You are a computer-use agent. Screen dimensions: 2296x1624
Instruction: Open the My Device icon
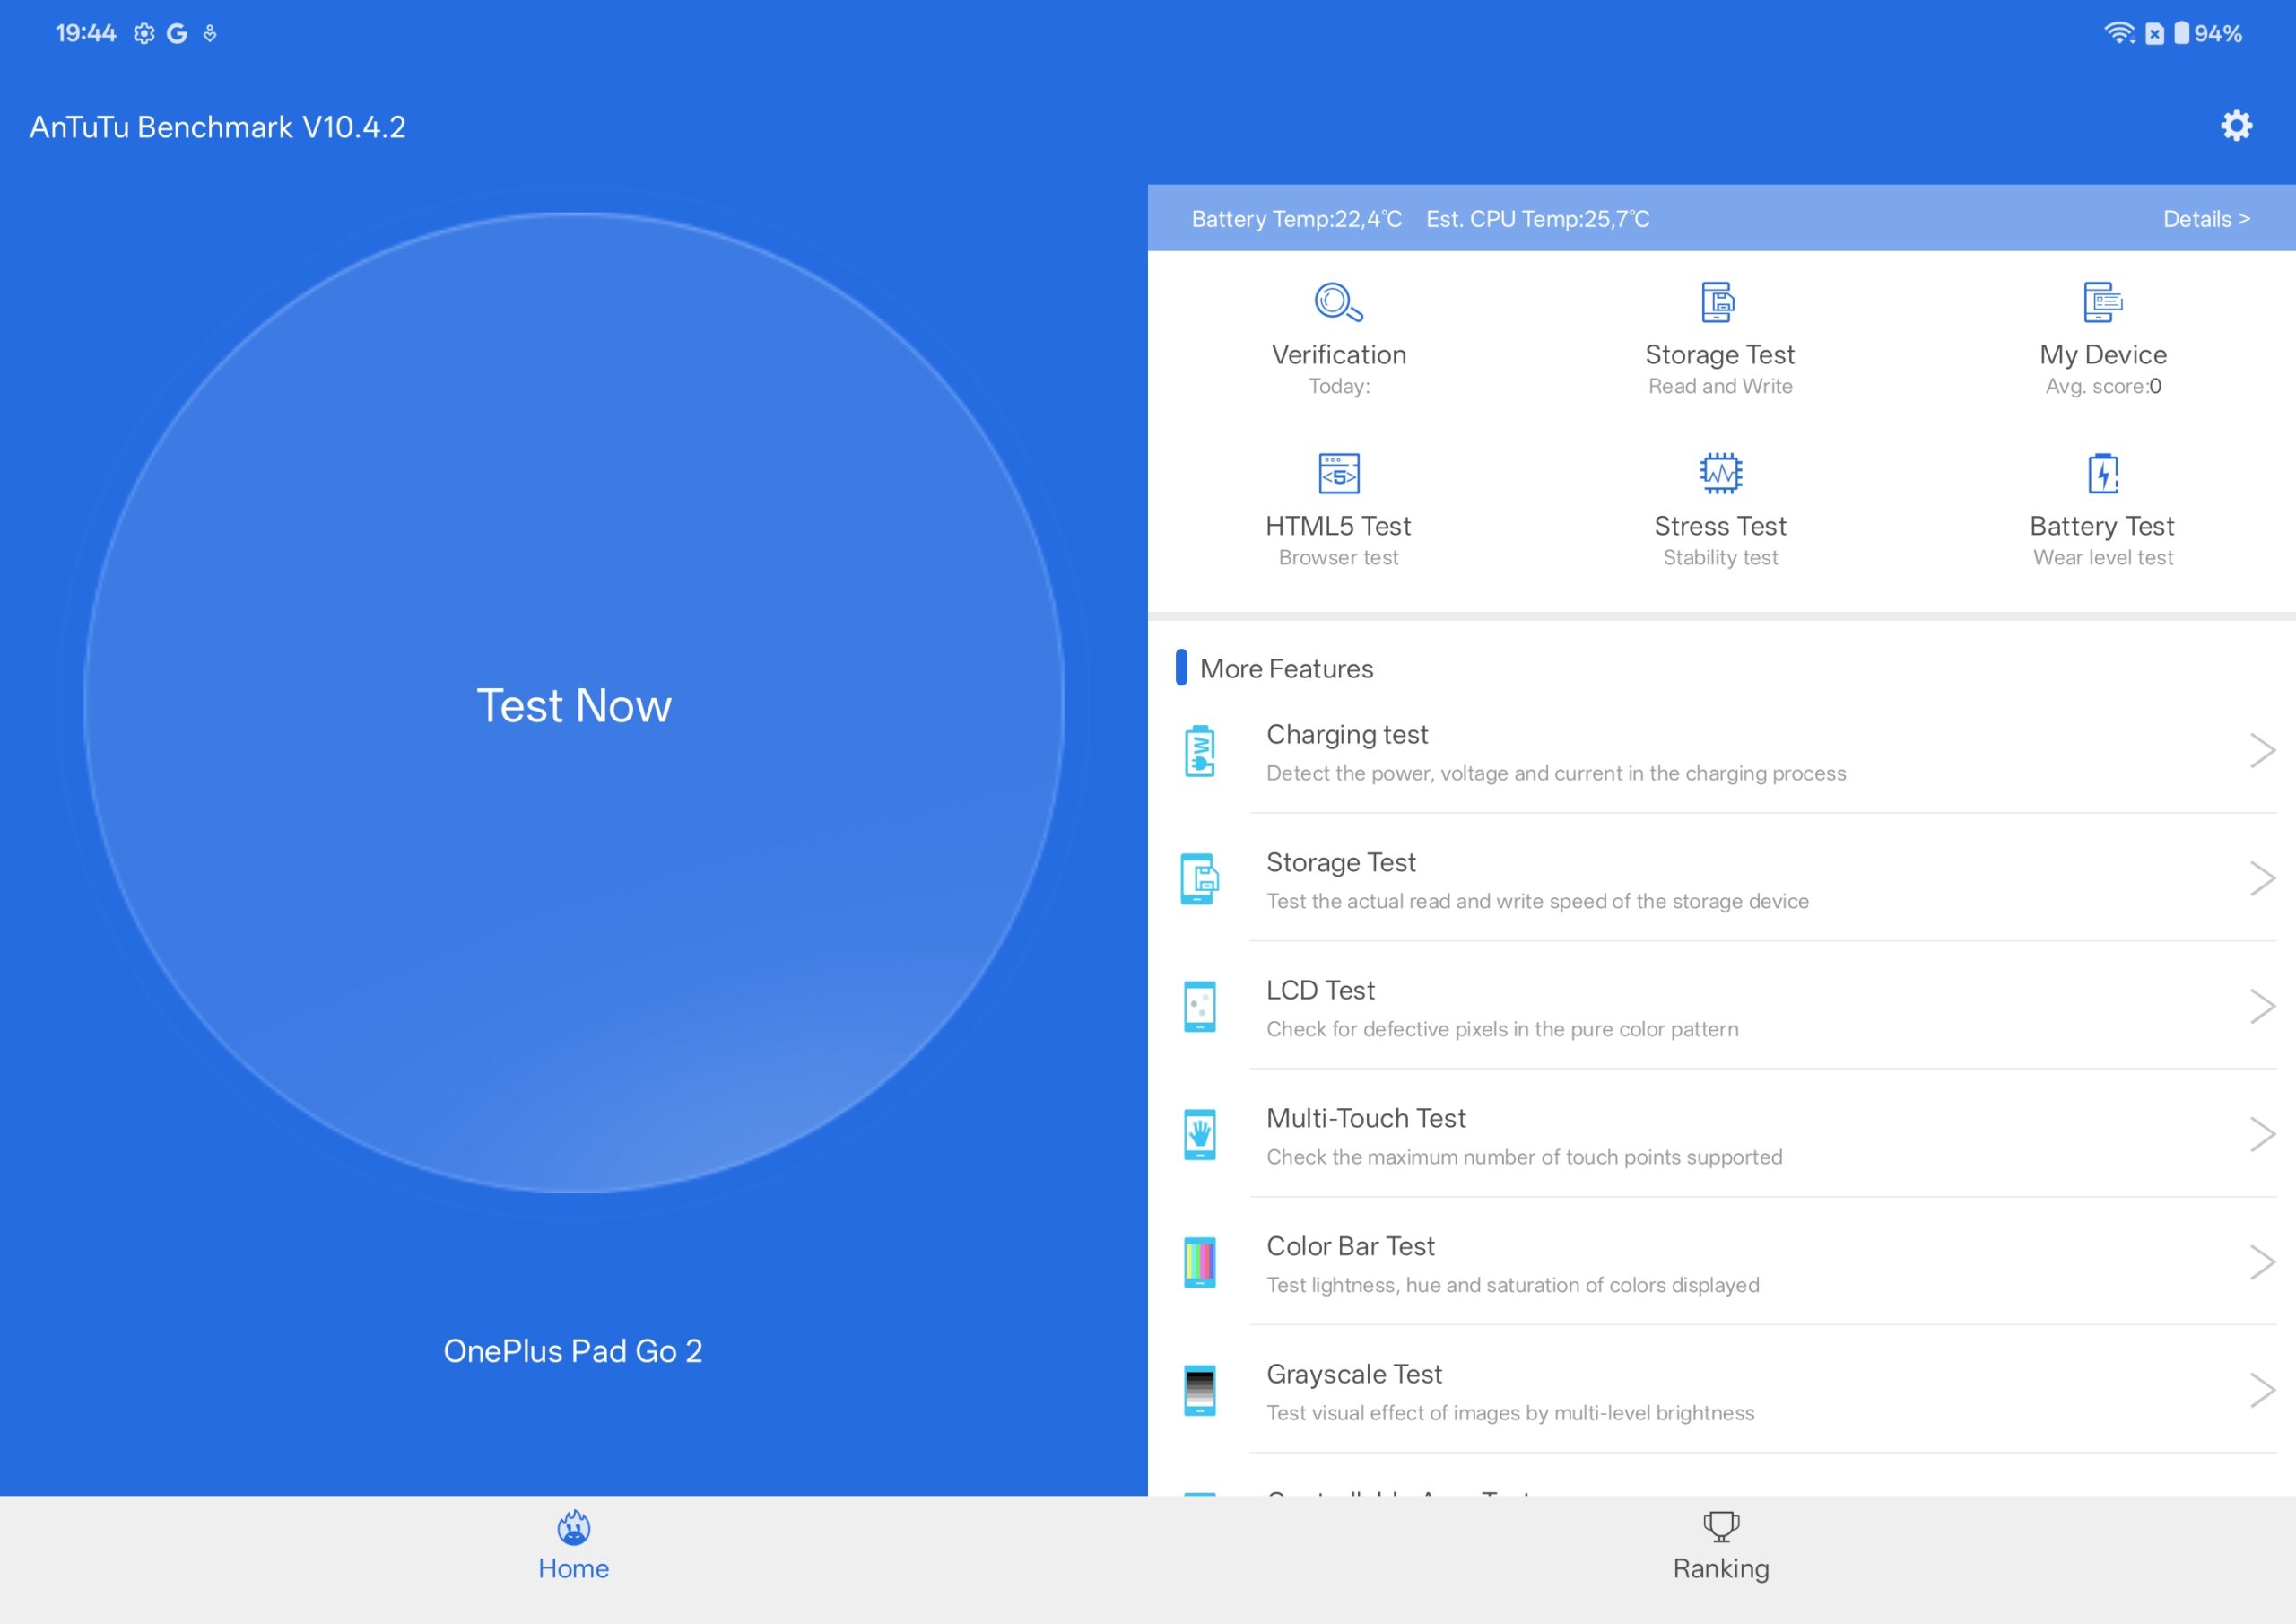(2102, 302)
